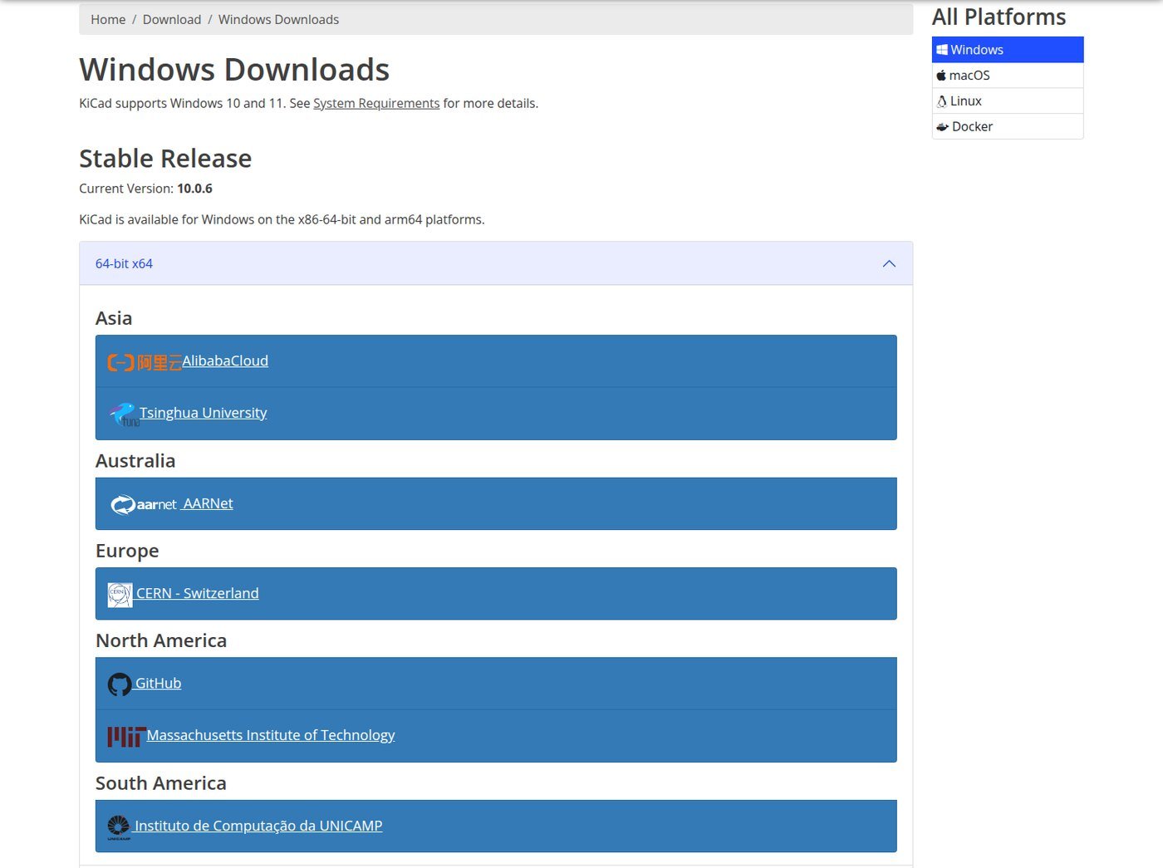Click the Windows logo icon in sidebar
Image resolution: width=1163 pixels, height=868 pixels.
(942, 50)
